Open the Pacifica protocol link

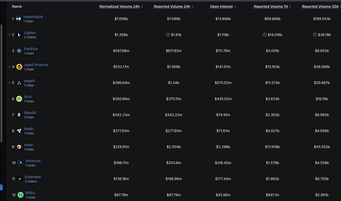point(31,49)
